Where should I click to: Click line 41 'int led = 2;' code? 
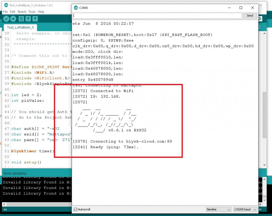coord(26,95)
